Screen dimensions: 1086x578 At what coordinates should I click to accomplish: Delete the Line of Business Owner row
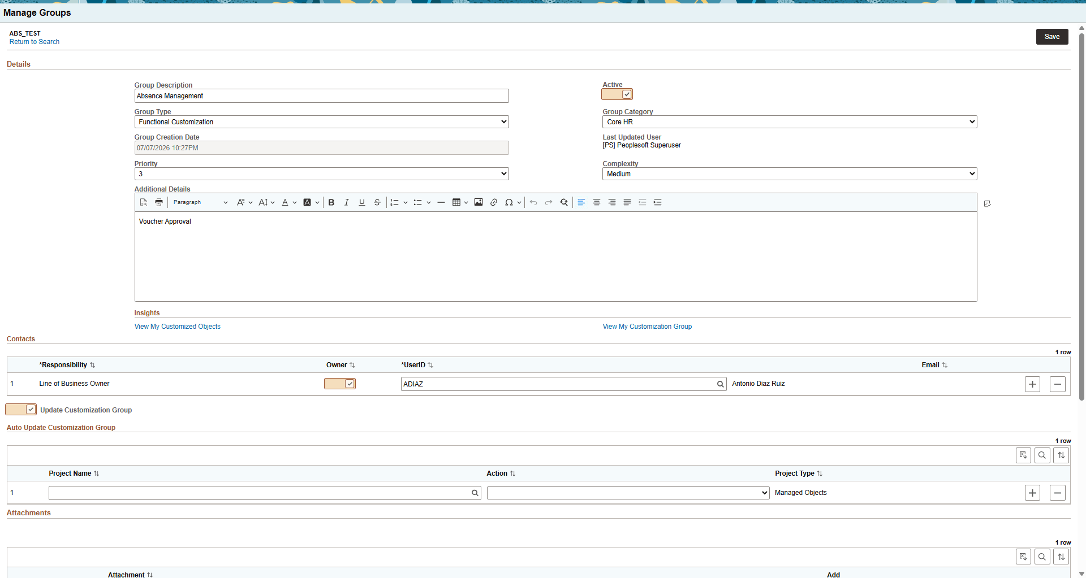[x=1058, y=384]
